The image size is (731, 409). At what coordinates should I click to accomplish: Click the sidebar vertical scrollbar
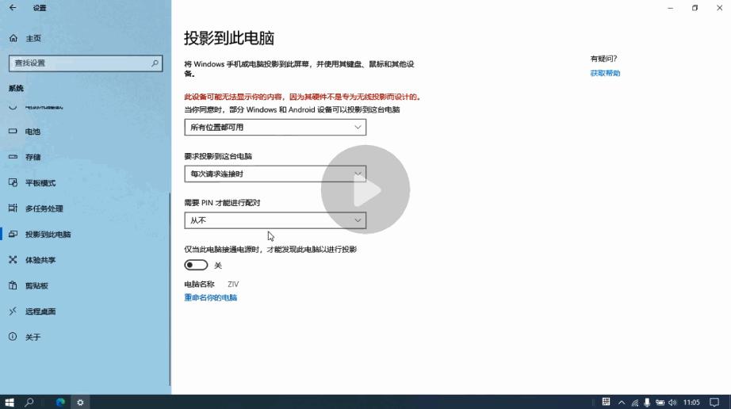[x=170, y=289]
